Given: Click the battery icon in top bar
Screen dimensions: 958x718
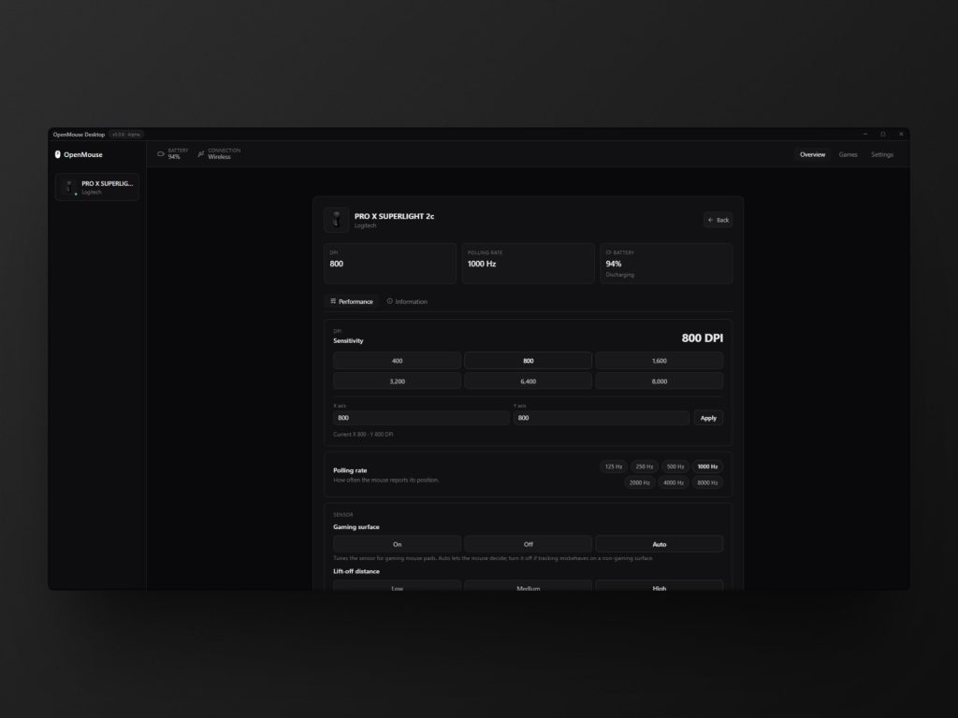Looking at the screenshot, I should 161,154.
